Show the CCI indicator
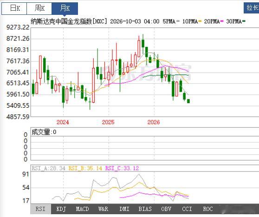This screenshot has height=217, width=259. point(187,209)
